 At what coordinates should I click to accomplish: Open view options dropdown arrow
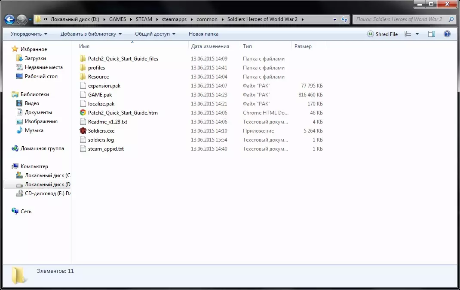417,34
